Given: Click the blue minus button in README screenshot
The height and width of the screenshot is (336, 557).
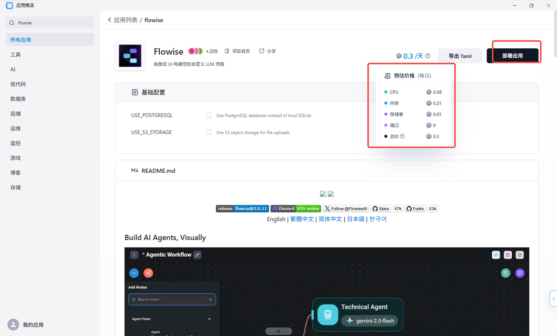Looking at the screenshot, I should (134, 273).
